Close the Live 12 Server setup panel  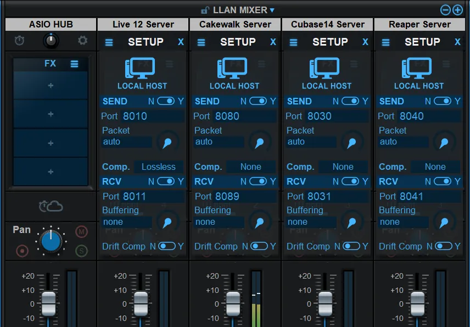coord(181,42)
